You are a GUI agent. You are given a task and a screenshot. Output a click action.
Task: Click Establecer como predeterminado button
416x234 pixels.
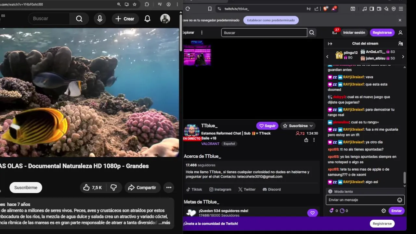click(271, 20)
